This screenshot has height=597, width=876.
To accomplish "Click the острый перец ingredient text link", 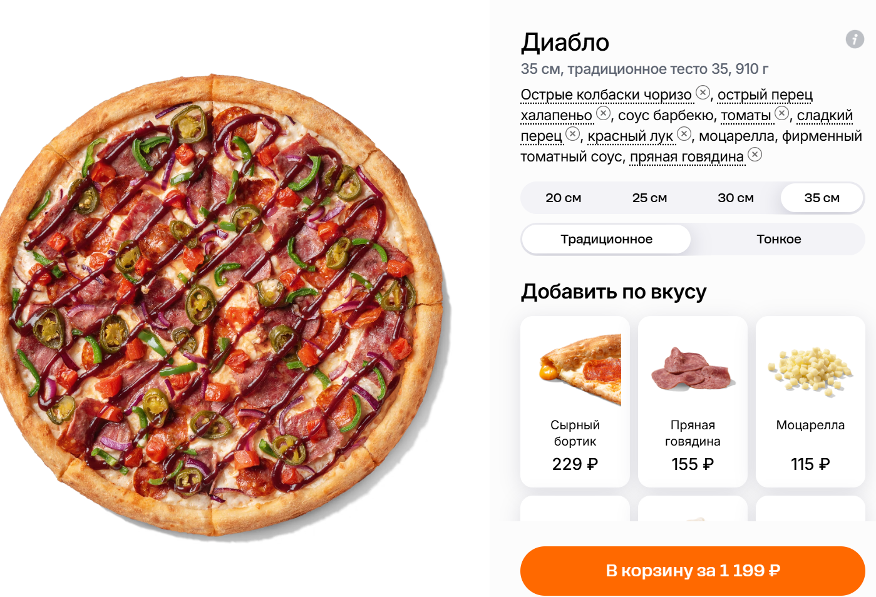I will pyautogui.click(x=765, y=94).
